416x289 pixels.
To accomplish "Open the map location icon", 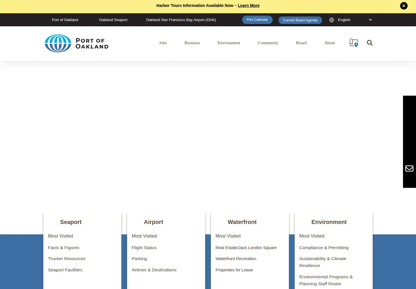I will tap(354, 43).
